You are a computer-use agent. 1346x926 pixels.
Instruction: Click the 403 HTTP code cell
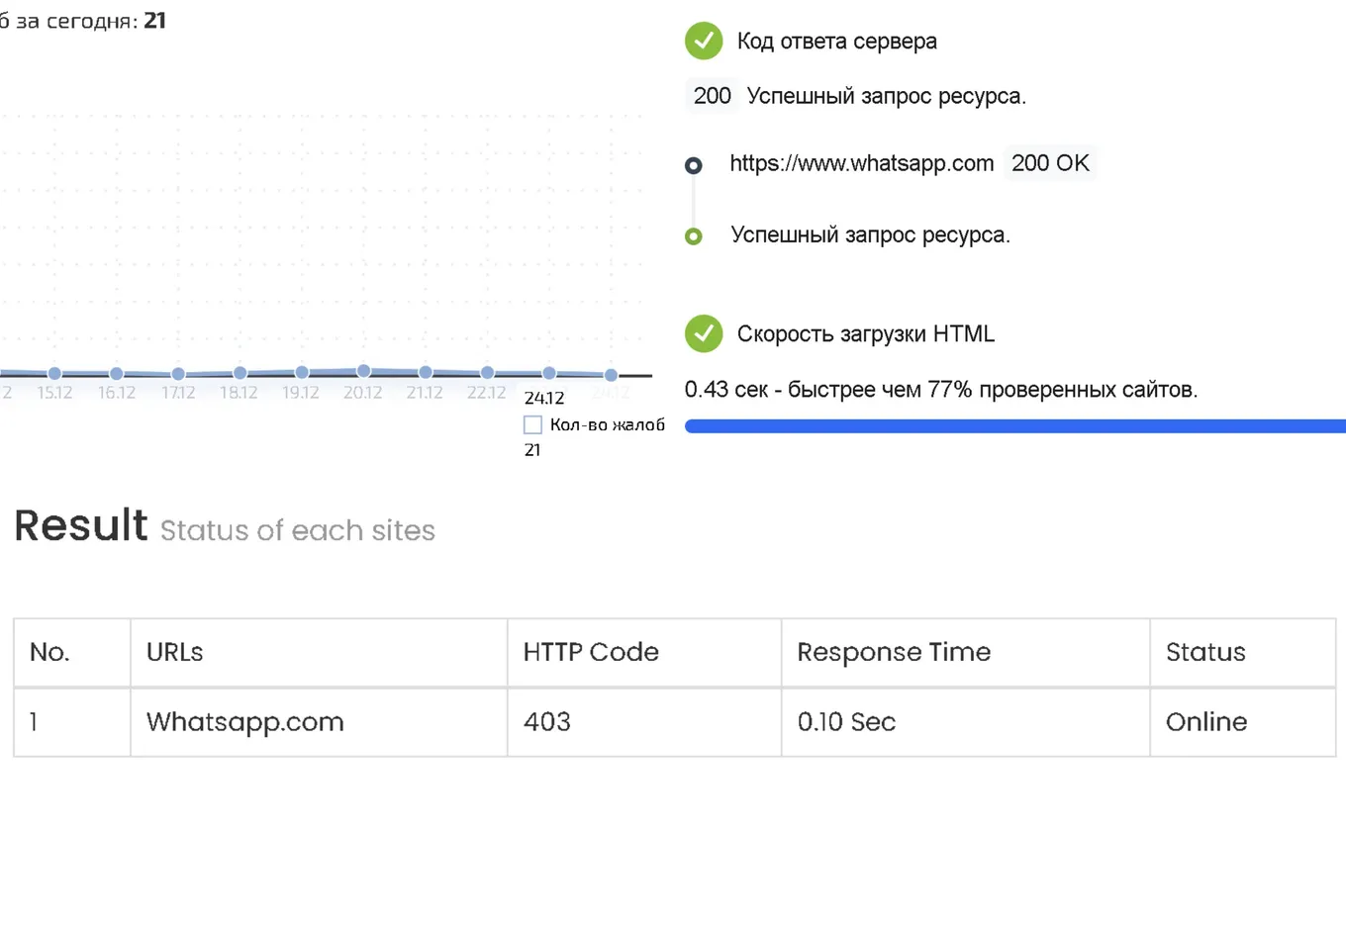644,722
